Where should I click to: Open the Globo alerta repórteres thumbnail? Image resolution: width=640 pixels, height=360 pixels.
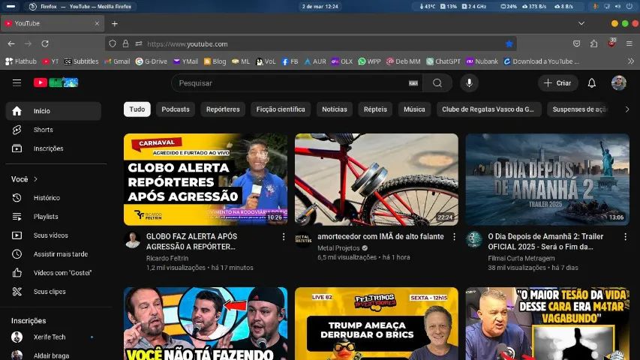point(206,179)
